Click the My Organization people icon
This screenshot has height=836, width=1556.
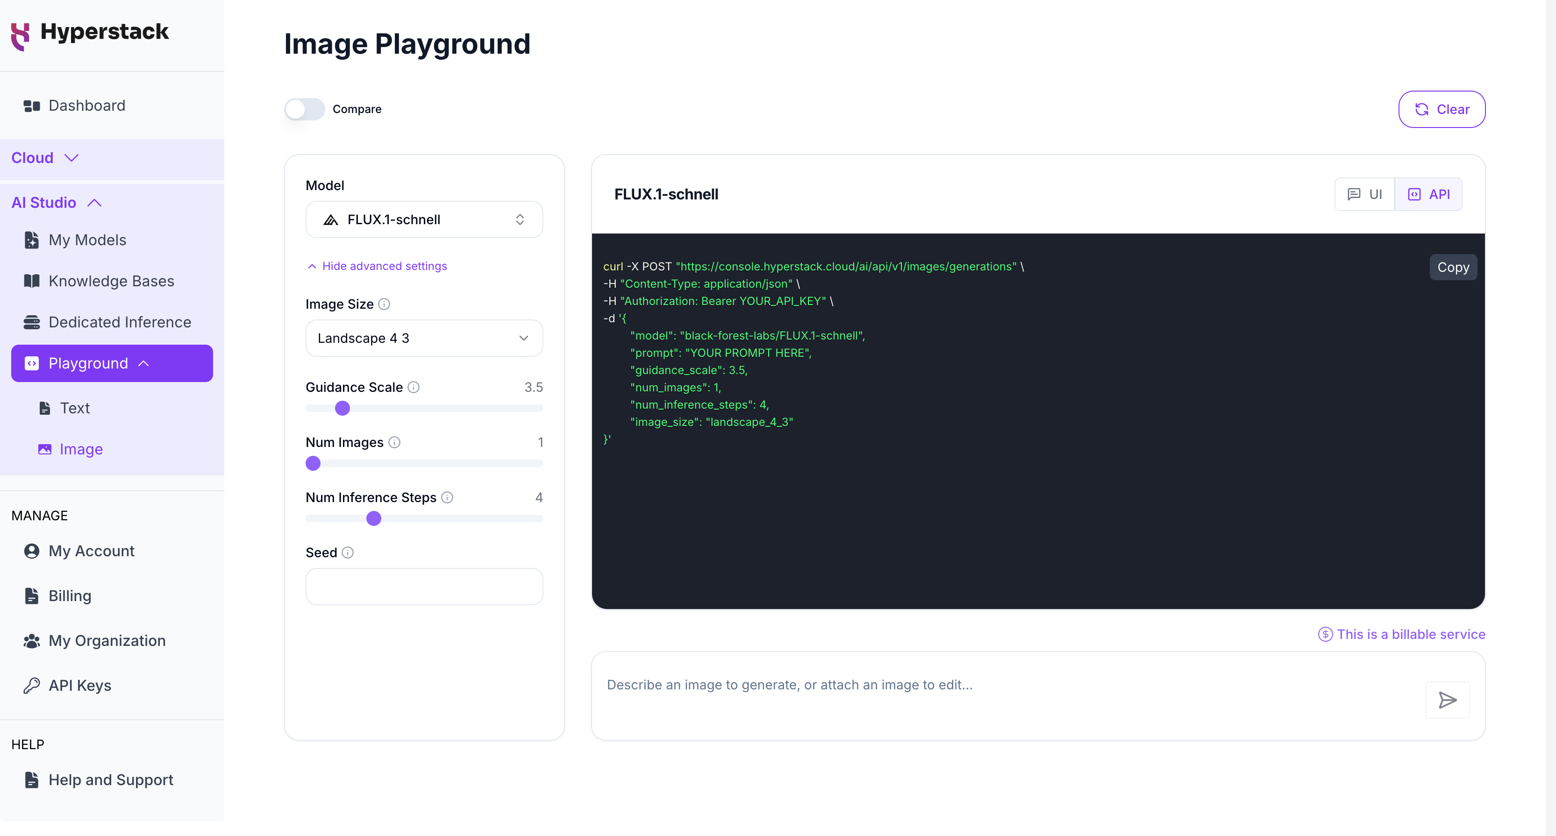click(31, 641)
